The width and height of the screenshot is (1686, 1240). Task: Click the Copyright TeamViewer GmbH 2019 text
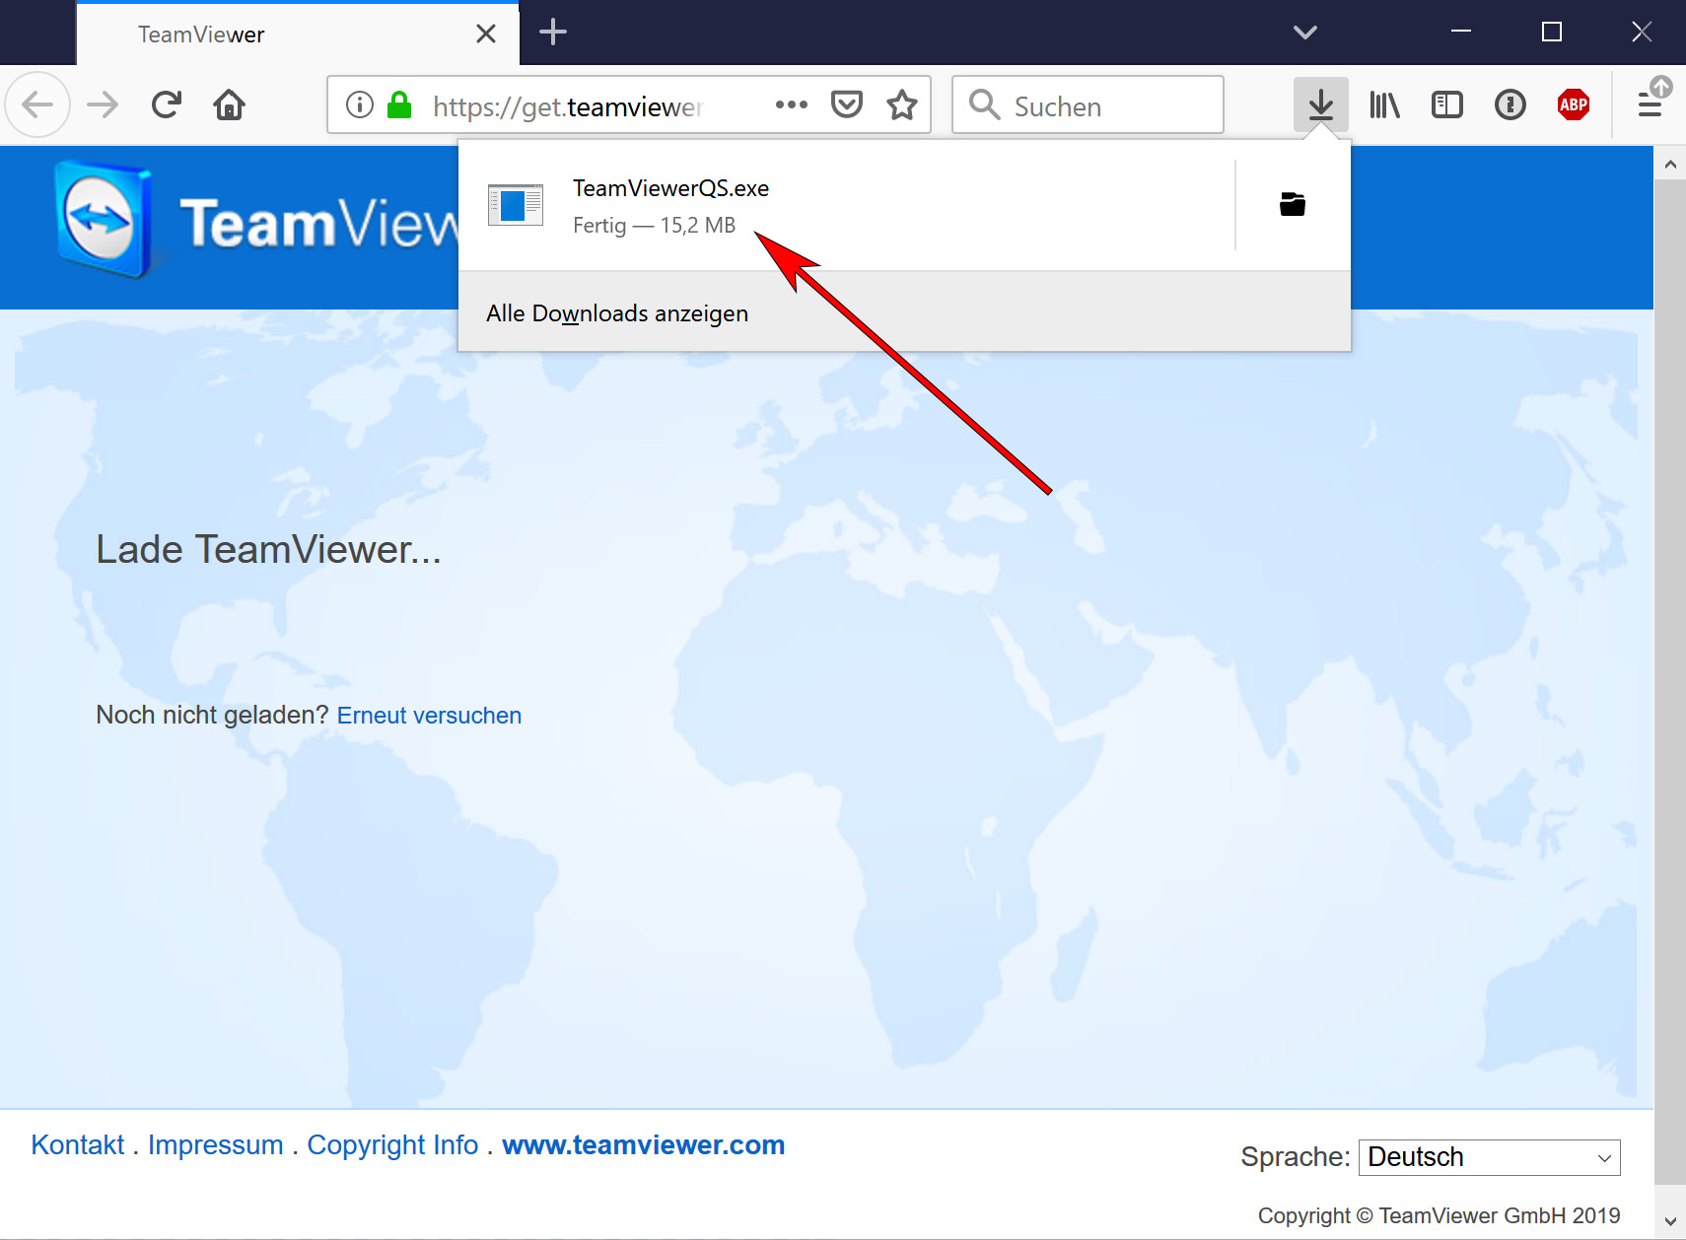pos(1440,1216)
